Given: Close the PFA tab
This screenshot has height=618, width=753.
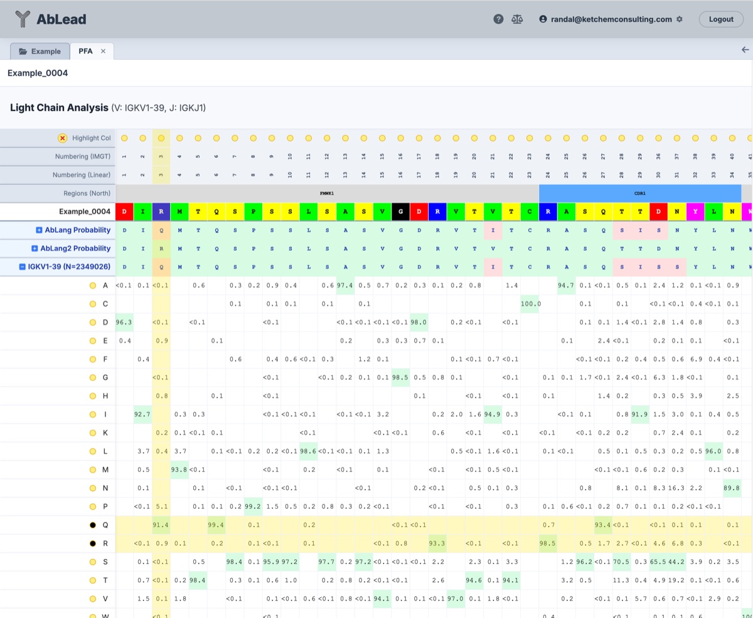Looking at the screenshot, I should click(103, 51).
